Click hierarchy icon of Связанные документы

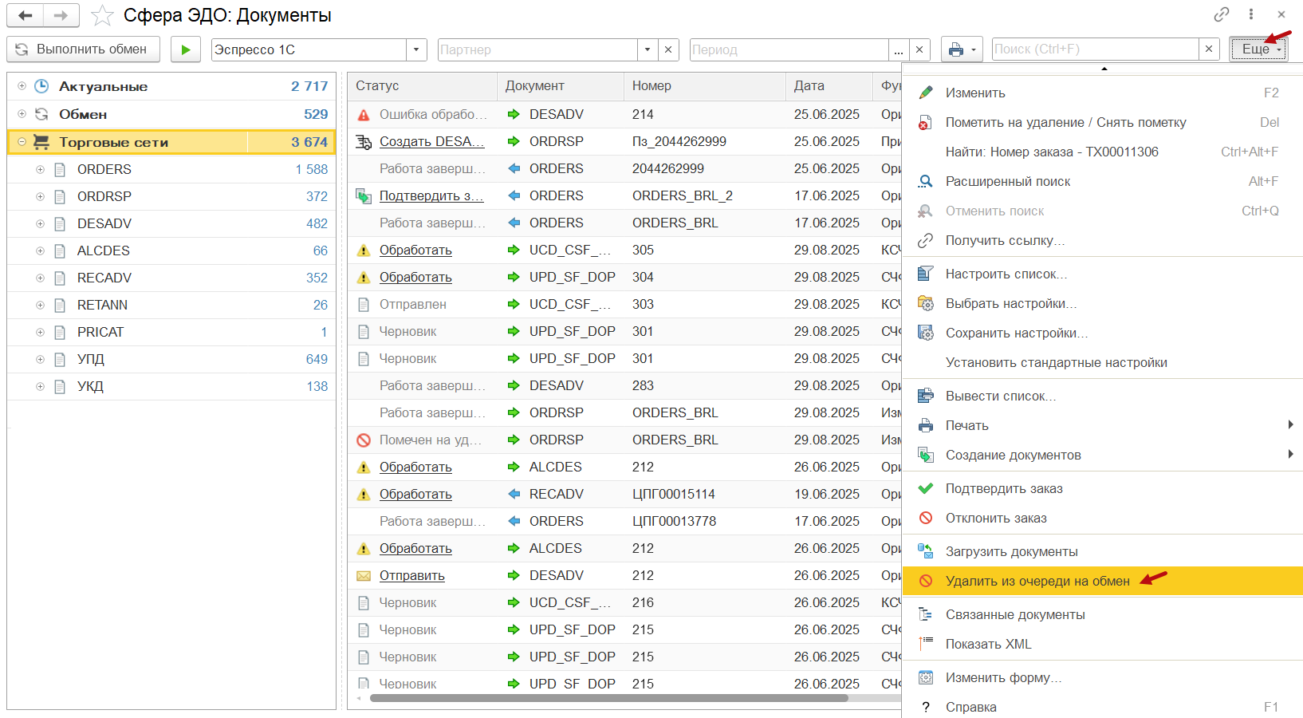pos(925,614)
